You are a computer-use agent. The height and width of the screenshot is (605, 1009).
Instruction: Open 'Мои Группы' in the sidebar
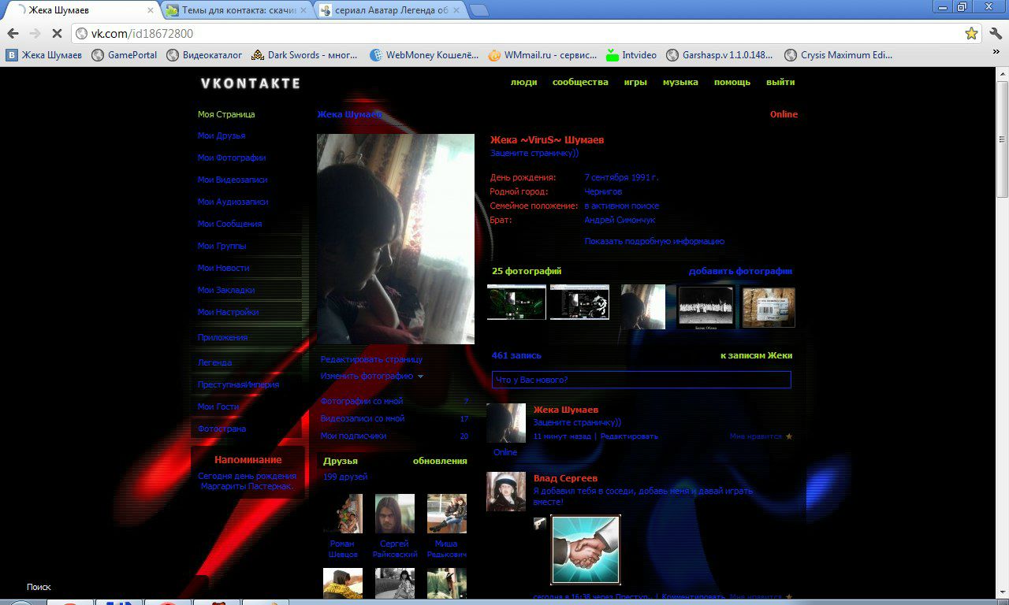point(222,246)
